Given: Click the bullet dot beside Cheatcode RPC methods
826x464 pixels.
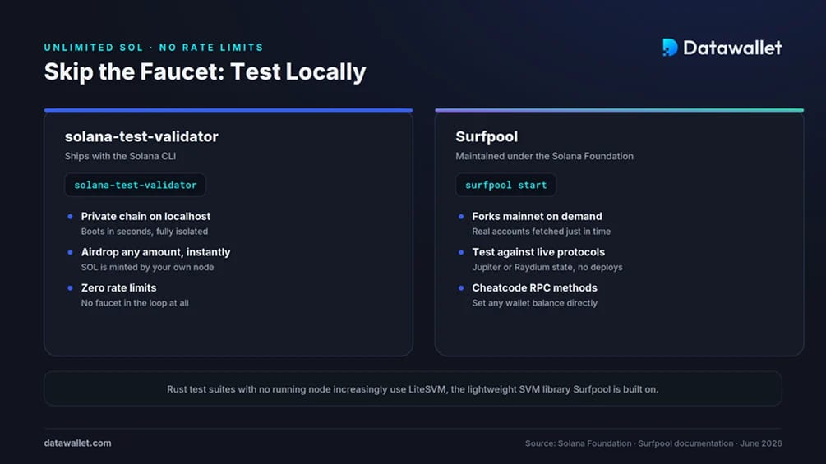Looking at the screenshot, I should (x=461, y=287).
